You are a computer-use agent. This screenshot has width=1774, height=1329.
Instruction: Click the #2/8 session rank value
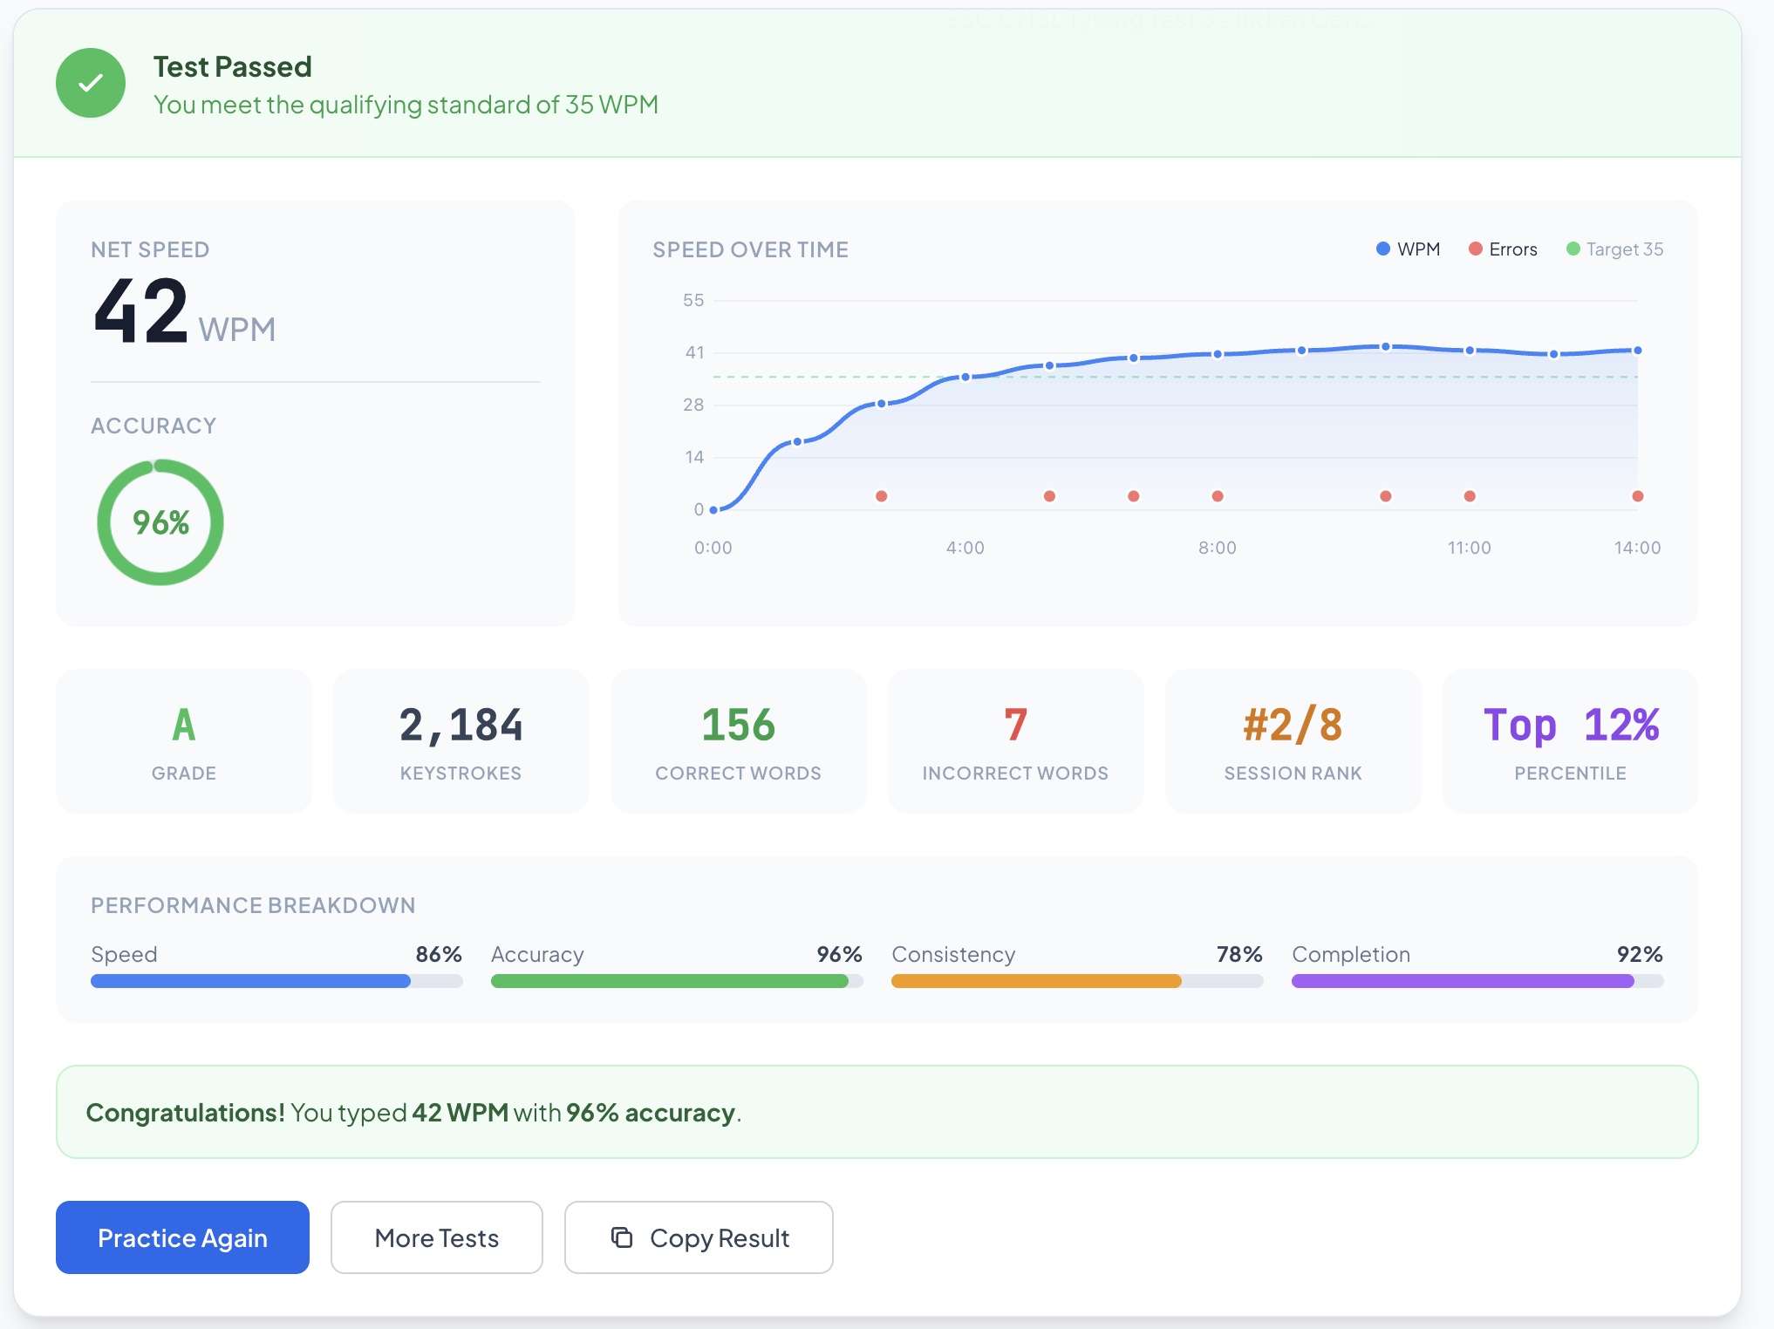1293,725
